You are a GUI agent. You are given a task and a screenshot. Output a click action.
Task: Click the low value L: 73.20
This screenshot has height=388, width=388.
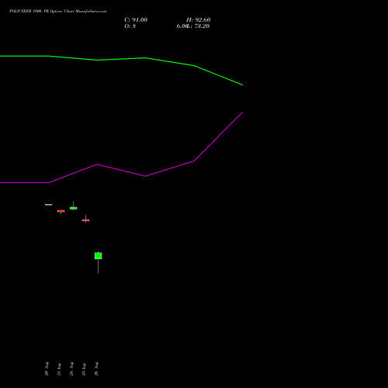tap(199, 26)
